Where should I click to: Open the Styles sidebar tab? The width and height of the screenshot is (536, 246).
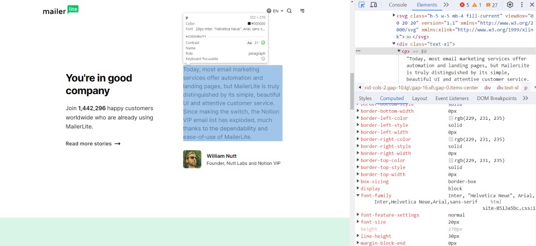coord(365,98)
